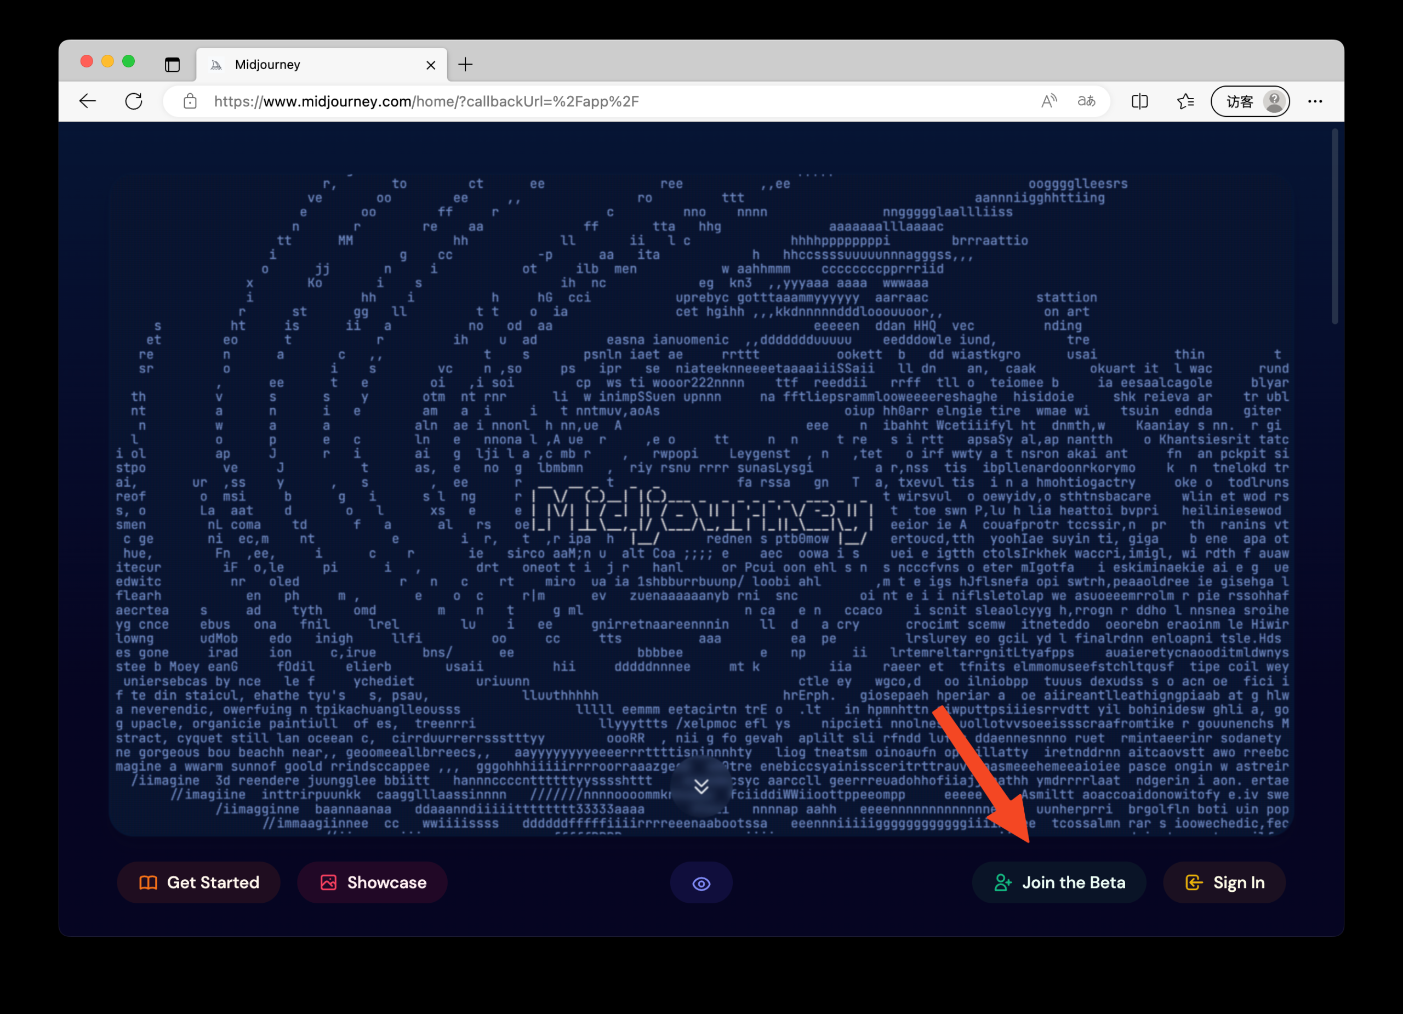The width and height of the screenshot is (1403, 1014).
Task: Click Join the Beta
Action: [1059, 882]
